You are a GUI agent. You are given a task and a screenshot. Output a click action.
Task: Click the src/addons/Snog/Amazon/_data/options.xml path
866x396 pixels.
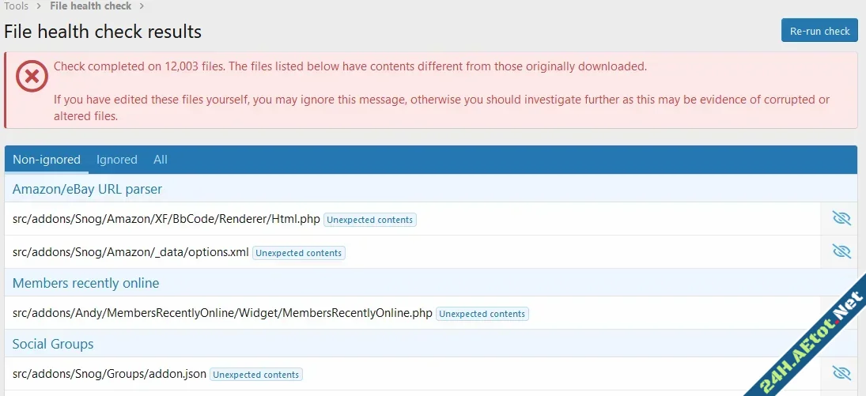(131, 252)
